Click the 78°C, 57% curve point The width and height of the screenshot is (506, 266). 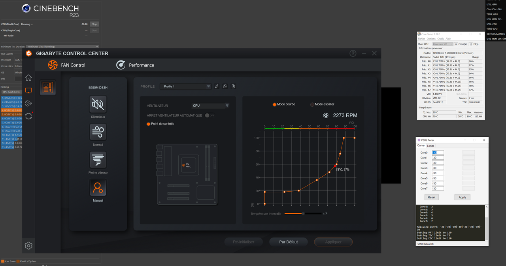[x=334, y=166]
